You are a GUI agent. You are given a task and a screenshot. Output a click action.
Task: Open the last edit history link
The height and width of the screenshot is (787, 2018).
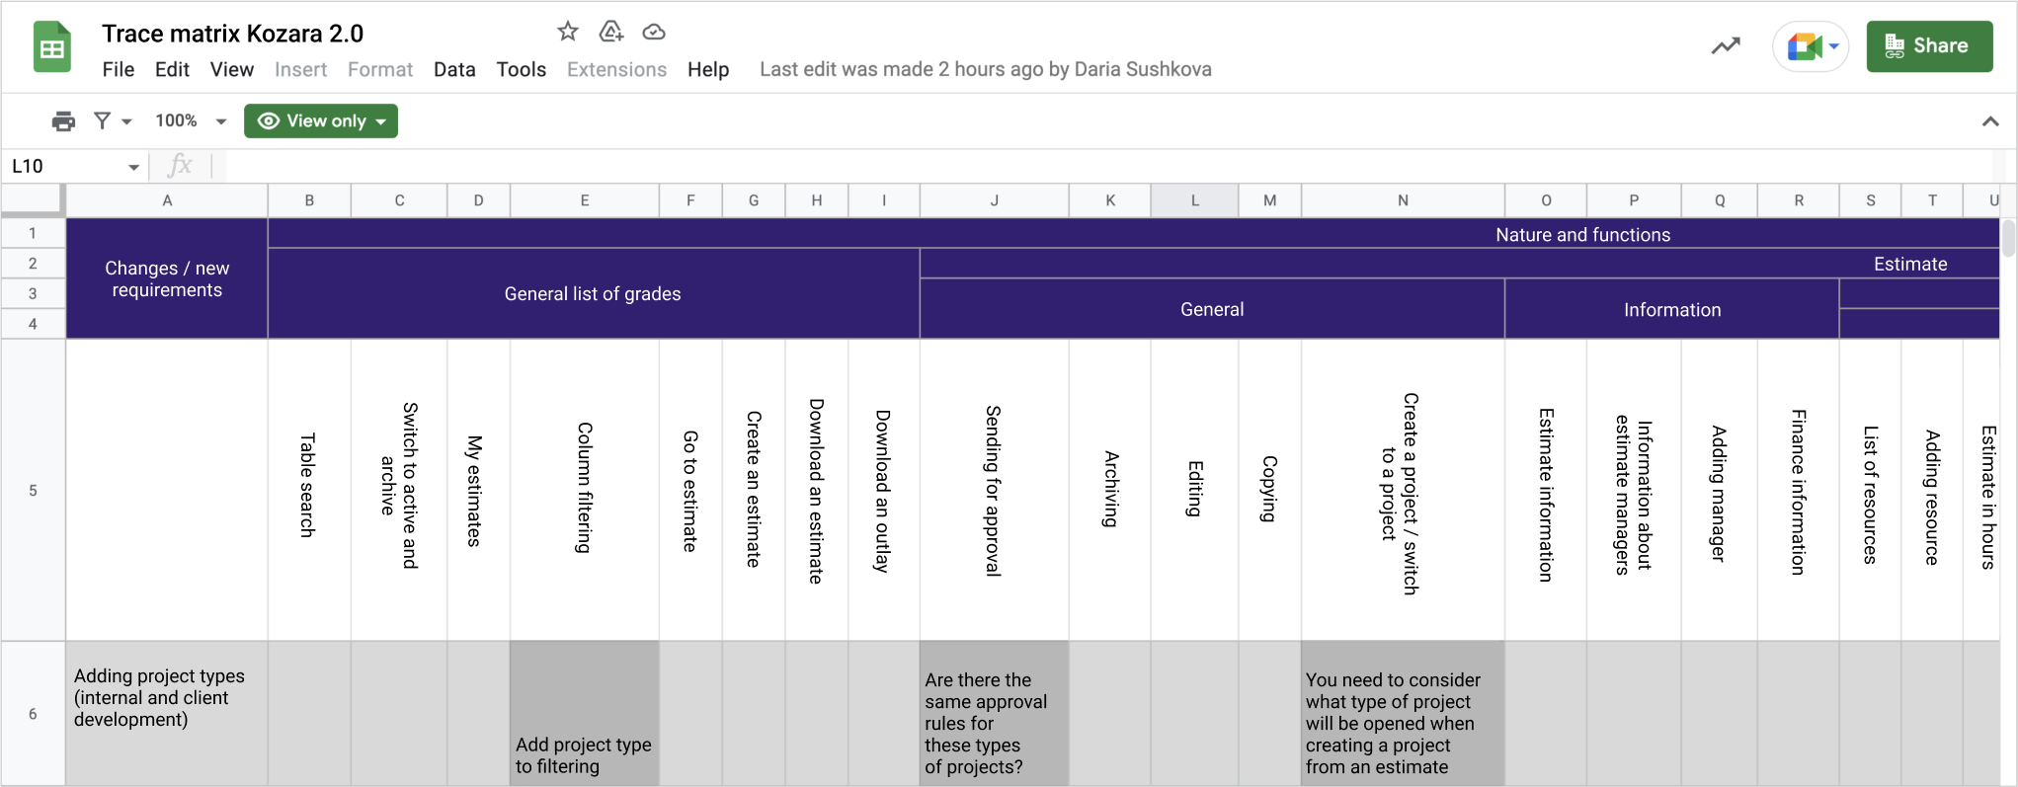pyautogui.click(x=985, y=69)
